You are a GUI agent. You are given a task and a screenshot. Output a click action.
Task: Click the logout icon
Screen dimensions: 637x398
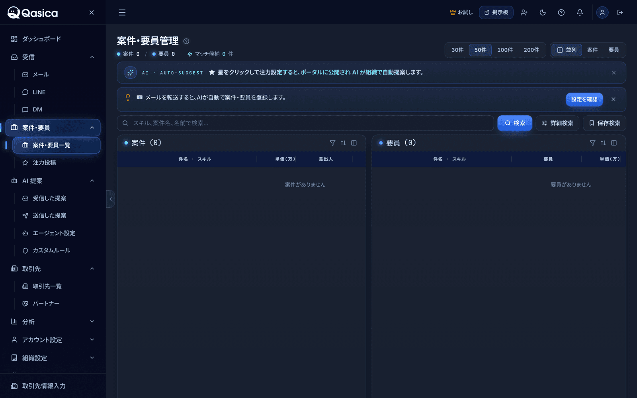pos(620,13)
